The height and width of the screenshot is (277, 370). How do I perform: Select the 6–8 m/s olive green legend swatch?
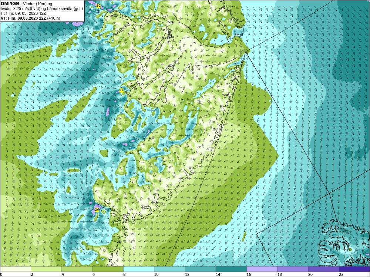pos(108,269)
